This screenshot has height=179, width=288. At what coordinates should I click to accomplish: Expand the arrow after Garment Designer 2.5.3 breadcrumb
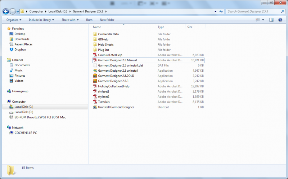[106, 12]
